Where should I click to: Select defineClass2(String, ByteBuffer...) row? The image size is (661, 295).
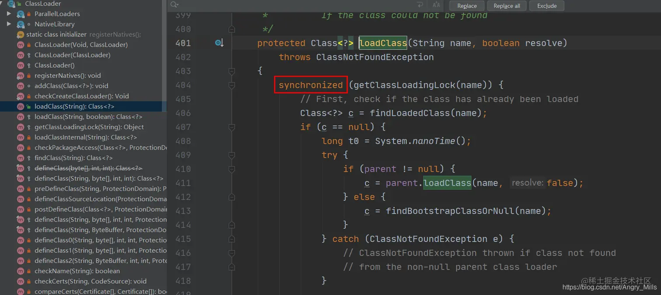pos(83,261)
